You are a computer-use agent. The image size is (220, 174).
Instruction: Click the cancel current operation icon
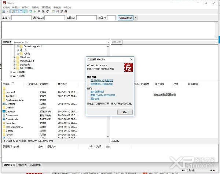pos(39,11)
